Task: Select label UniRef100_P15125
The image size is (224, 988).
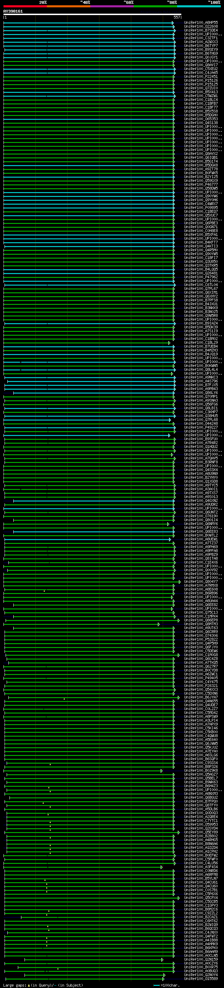Action: (201, 84)
